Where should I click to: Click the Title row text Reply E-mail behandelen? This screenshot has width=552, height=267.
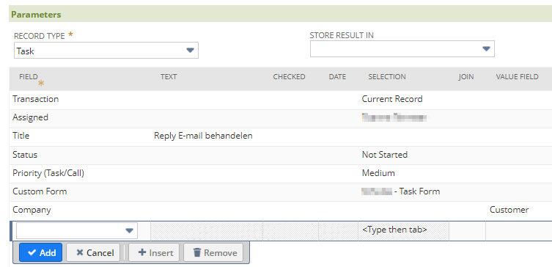point(203,136)
